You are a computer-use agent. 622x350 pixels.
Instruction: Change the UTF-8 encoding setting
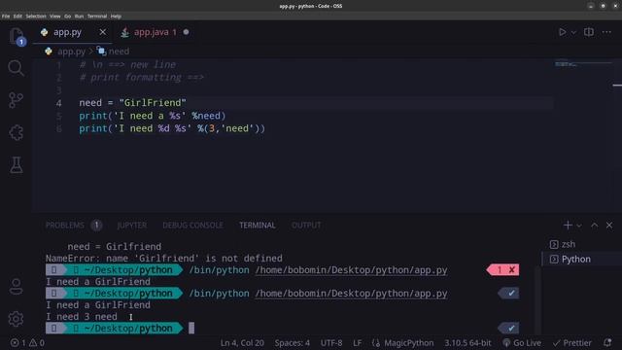[x=331, y=343]
